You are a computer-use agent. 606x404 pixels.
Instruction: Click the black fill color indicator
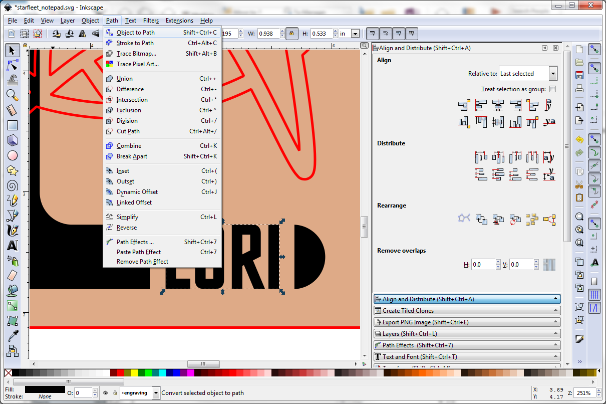[45, 389]
